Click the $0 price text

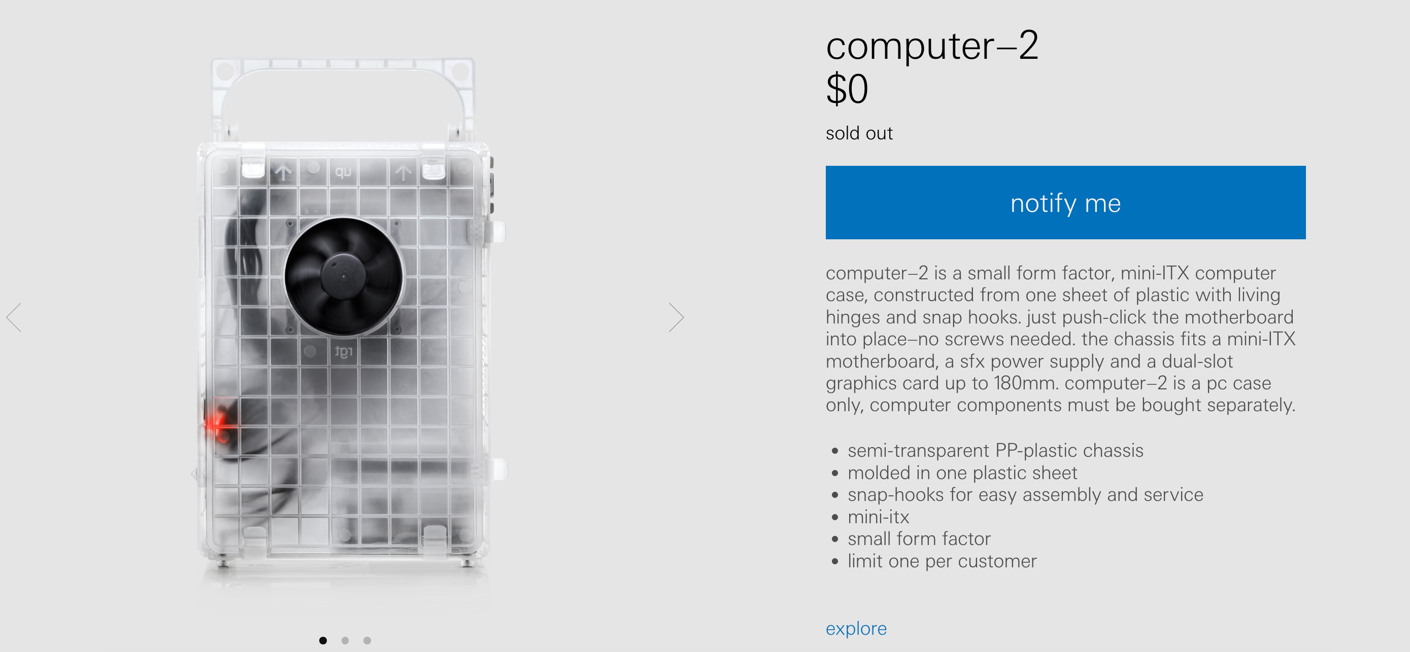(847, 89)
